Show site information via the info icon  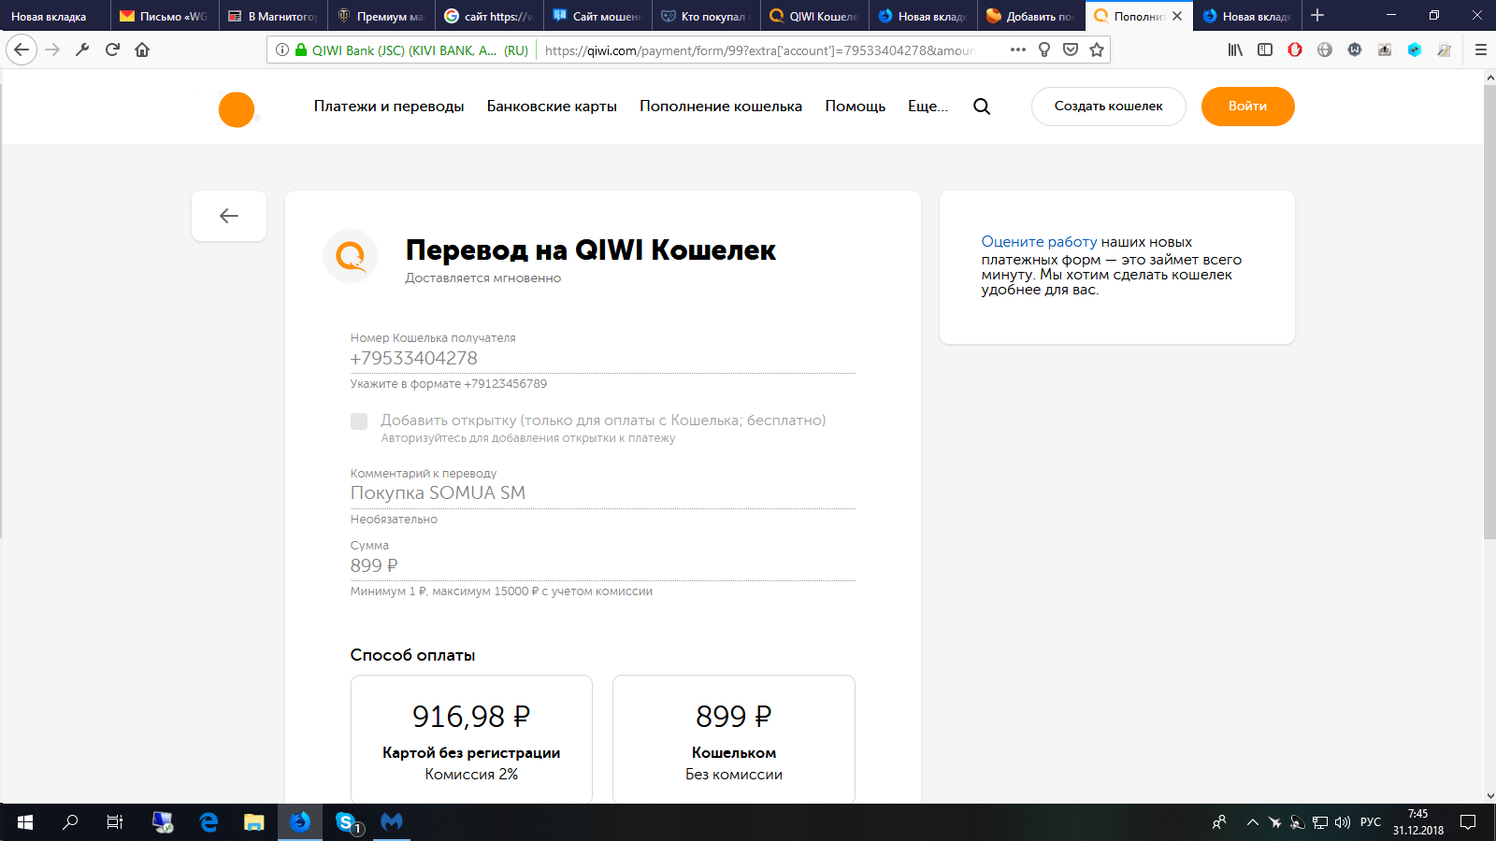[281, 50]
